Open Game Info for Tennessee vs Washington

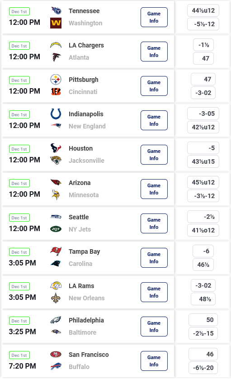click(154, 17)
